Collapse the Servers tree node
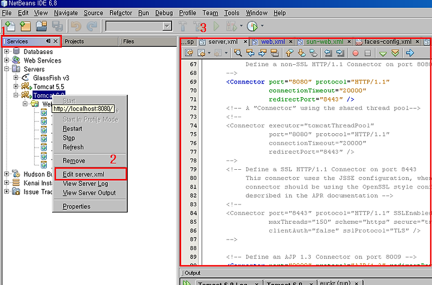 click(x=7, y=69)
